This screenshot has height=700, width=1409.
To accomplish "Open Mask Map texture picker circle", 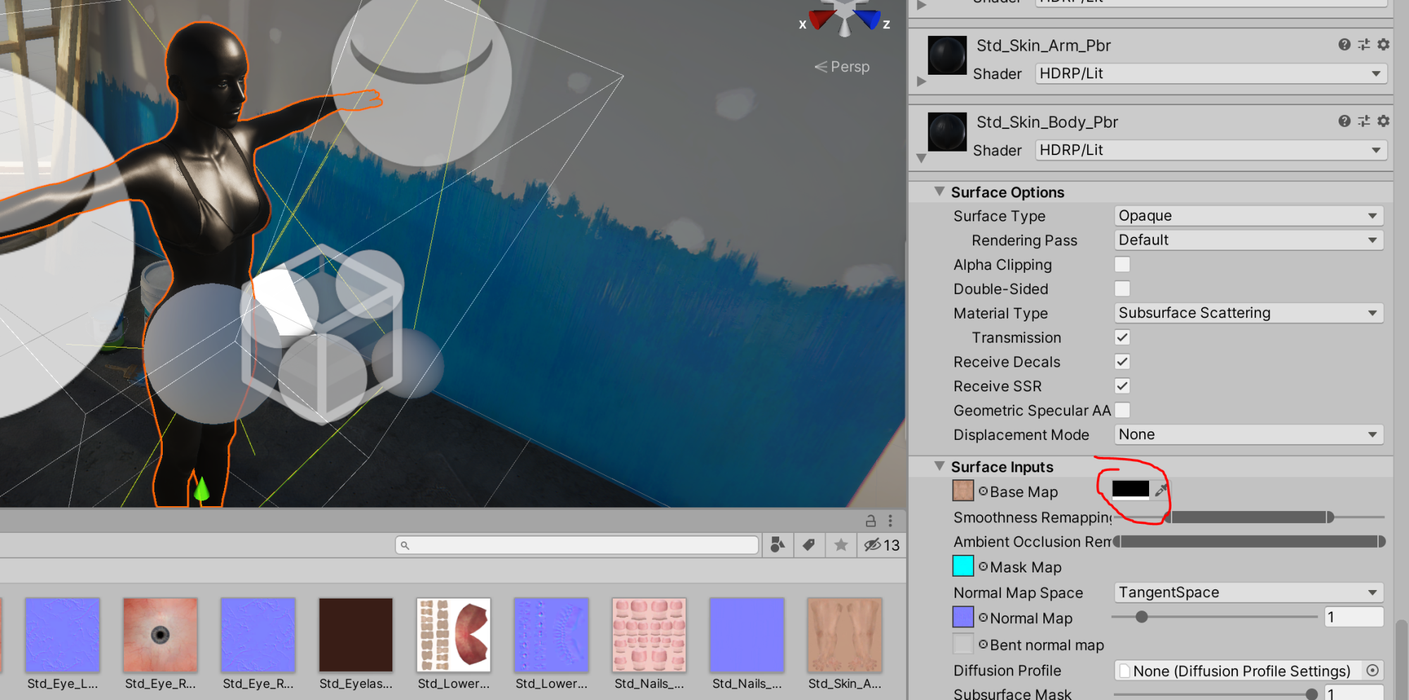I will (x=983, y=567).
